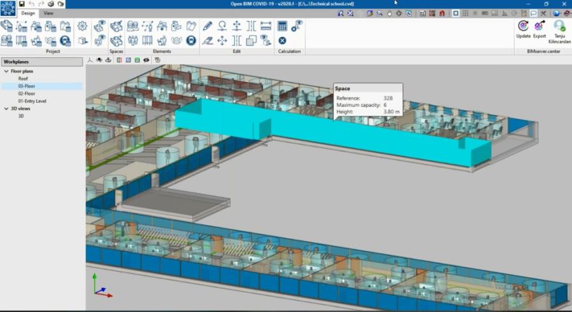Toggle the red split view icon above viewport
572x312 pixels.
tap(119, 60)
